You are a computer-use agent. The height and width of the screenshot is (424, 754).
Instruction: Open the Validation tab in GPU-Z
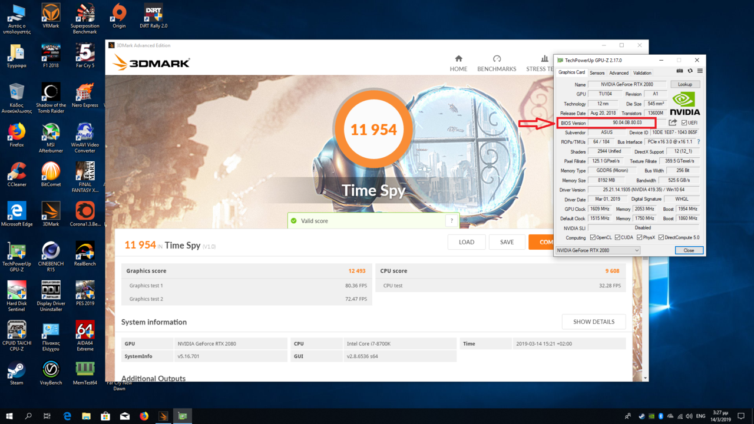pyautogui.click(x=642, y=73)
